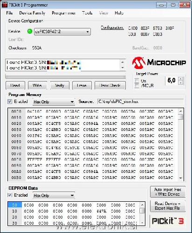Select first FFFFFF cell in row 0080
The width and height of the screenshot is (192, 233).
pyautogui.click(x=34, y=159)
